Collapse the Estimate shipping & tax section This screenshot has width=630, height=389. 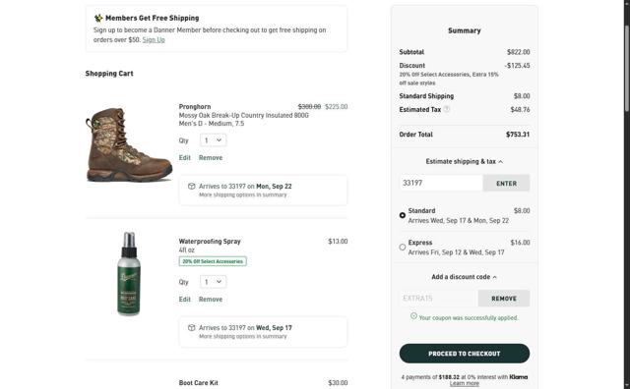464,162
